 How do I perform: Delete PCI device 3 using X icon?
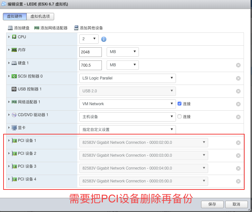(238, 168)
